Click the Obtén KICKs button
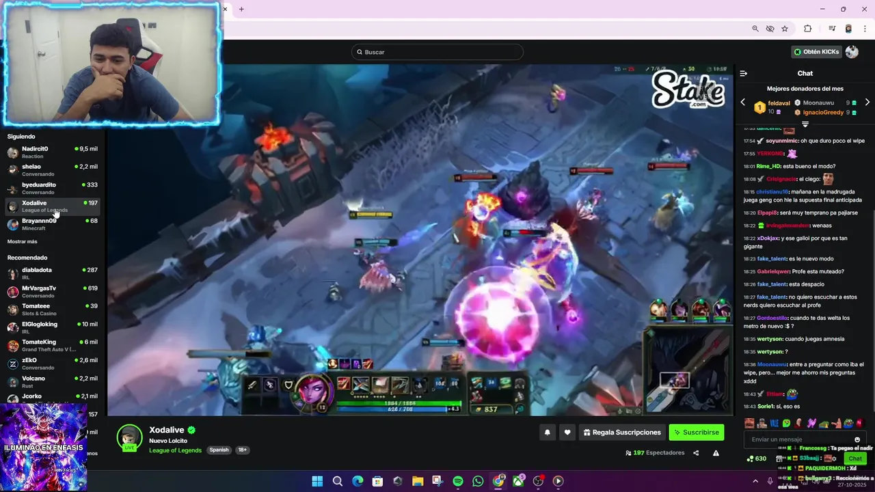The width and height of the screenshot is (875, 492). tap(816, 52)
